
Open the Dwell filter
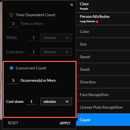pos(103,69)
